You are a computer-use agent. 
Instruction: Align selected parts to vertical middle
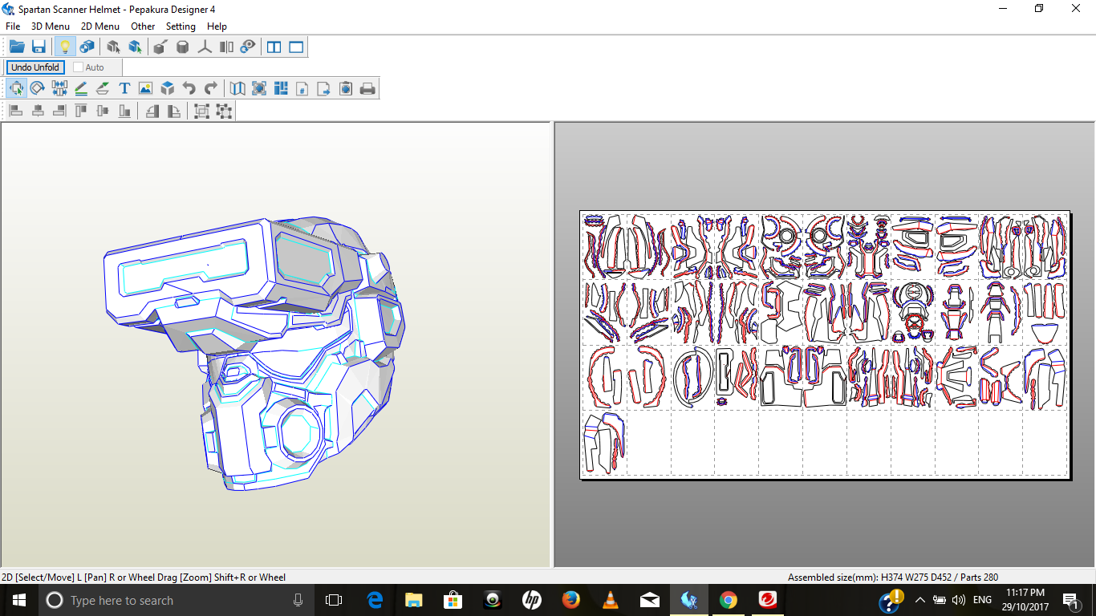click(103, 111)
